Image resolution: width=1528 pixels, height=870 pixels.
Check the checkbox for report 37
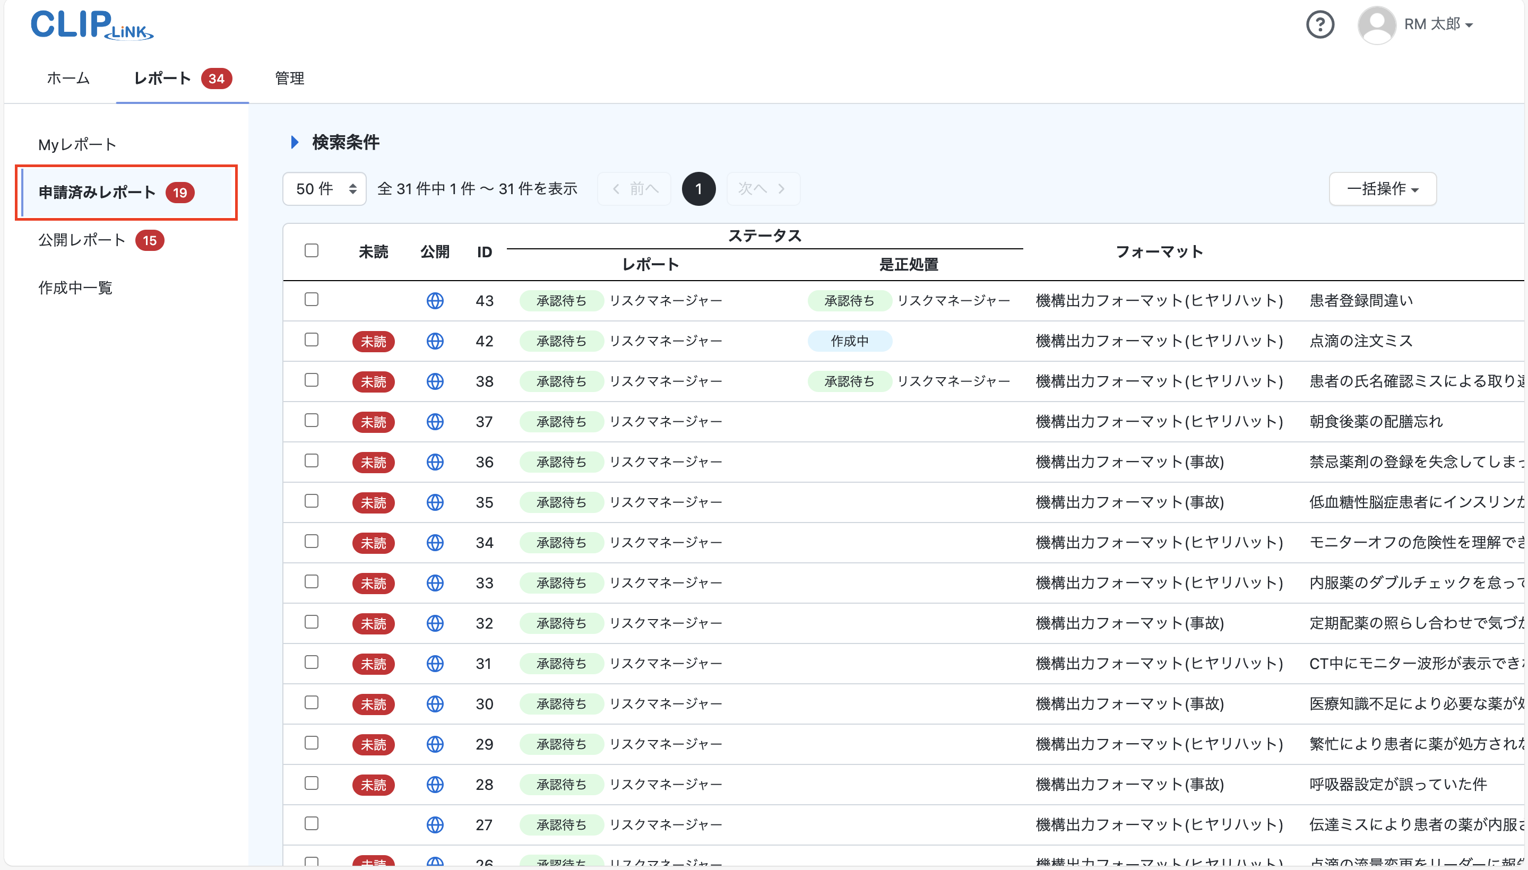coord(312,421)
